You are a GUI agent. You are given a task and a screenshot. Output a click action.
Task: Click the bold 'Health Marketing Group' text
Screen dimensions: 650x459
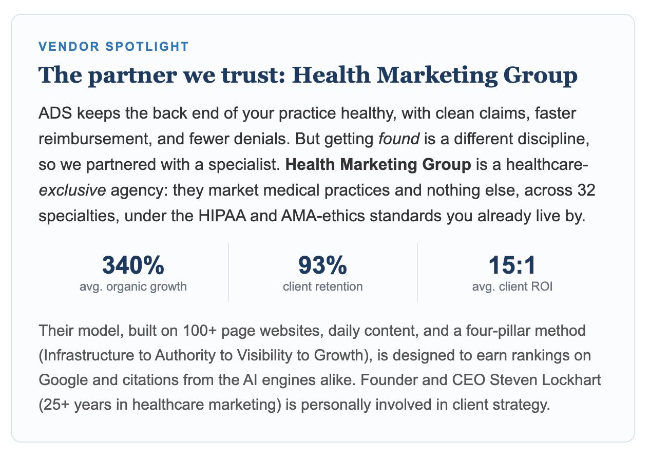coord(378,165)
